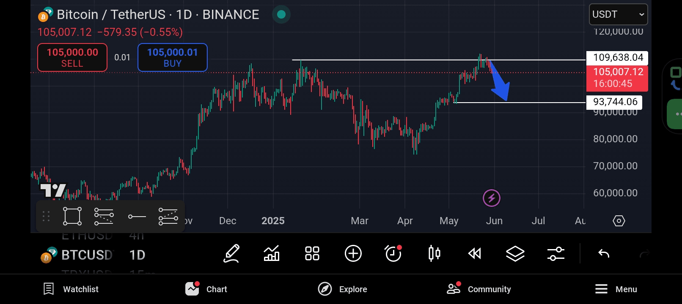Switch to the Watchlist tab
This screenshot has height=304, width=682.
(x=71, y=289)
